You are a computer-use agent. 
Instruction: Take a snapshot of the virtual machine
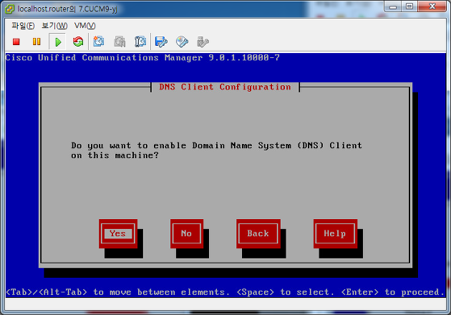point(98,42)
